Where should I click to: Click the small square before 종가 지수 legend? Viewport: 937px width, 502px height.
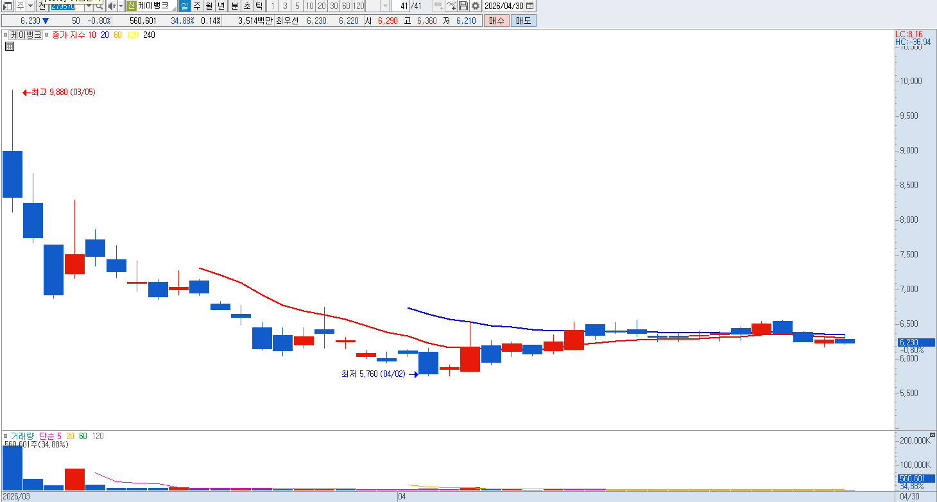[x=47, y=35]
